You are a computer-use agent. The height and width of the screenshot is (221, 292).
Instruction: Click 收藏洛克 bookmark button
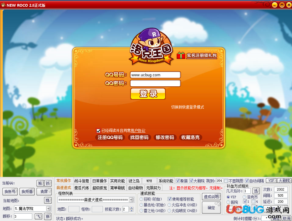(x=190, y=137)
